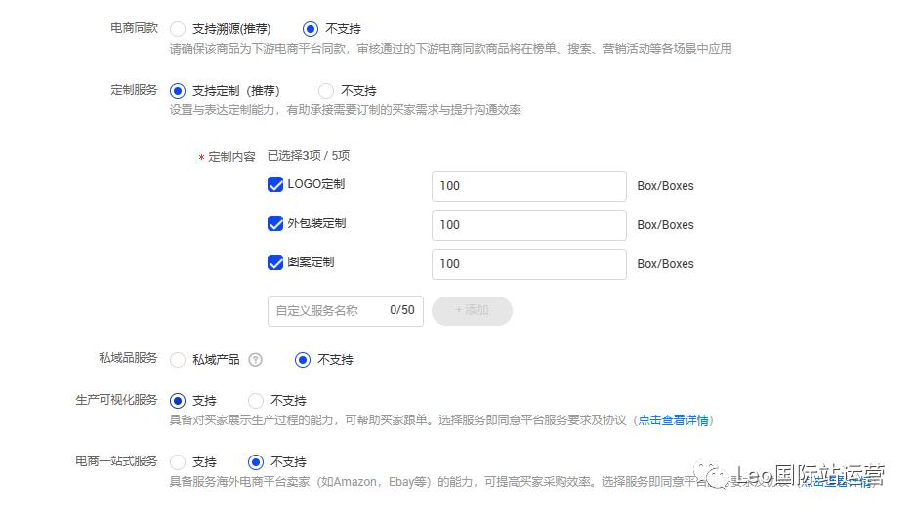
Task: Uncheck the LOGO定制 checkbox
Action: [x=275, y=184]
